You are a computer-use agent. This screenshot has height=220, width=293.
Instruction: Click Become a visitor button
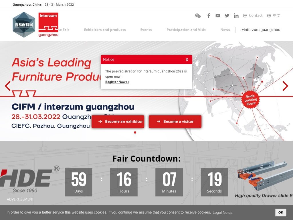[175, 121]
